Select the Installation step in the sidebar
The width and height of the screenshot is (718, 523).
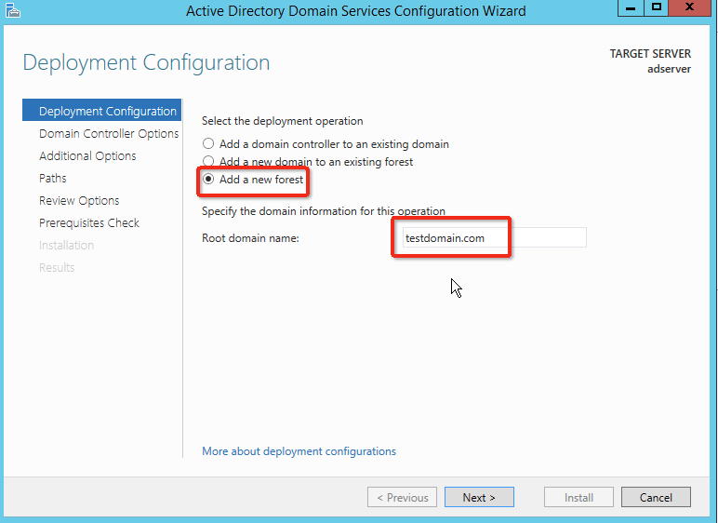[x=66, y=246]
